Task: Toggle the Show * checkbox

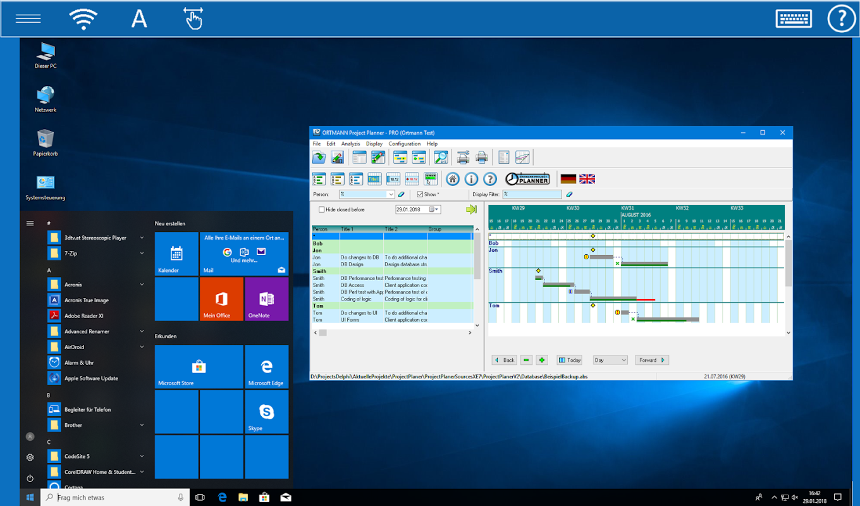Action: (x=420, y=195)
